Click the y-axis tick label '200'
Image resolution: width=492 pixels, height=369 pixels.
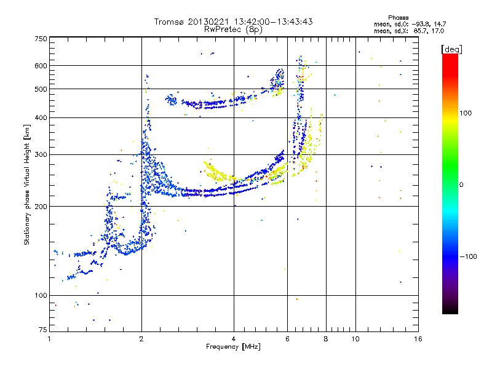[41, 207]
